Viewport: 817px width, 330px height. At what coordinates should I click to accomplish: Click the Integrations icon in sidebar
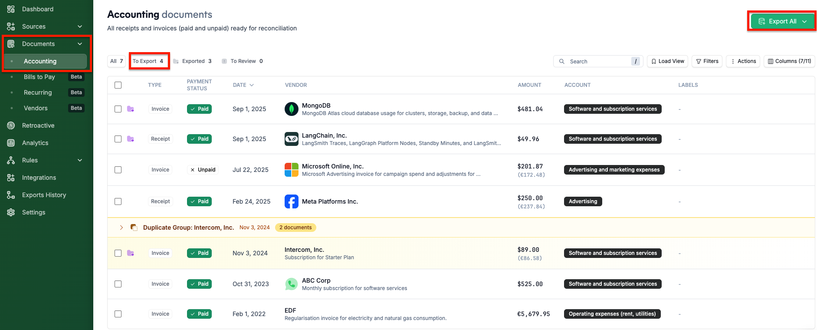click(11, 178)
